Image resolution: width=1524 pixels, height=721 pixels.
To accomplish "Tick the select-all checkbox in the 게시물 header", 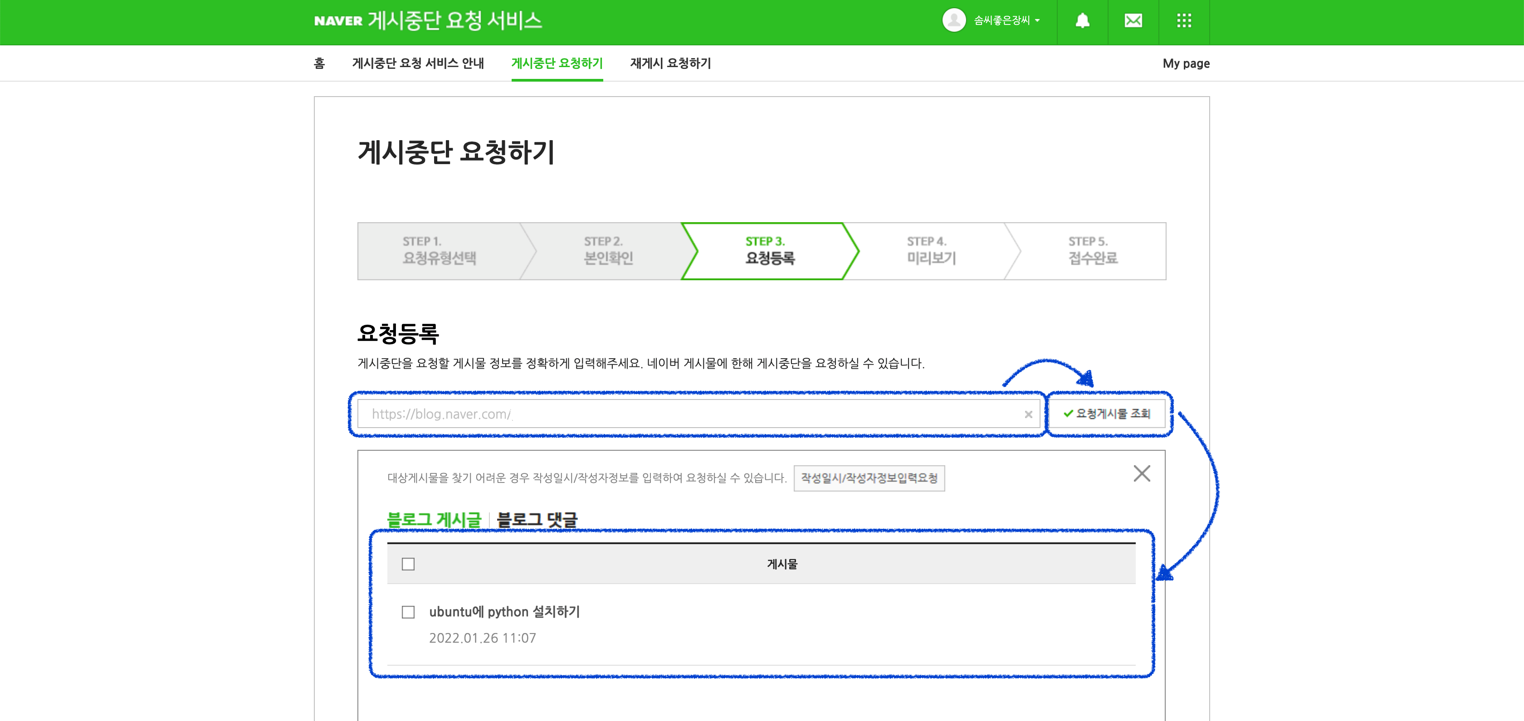I will pyautogui.click(x=408, y=564).
